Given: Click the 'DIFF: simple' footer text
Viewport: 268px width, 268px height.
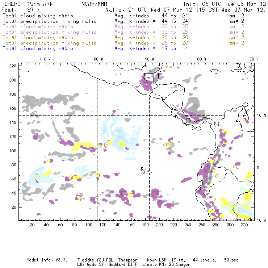Looking at the screenshot, I should point(142,265).
